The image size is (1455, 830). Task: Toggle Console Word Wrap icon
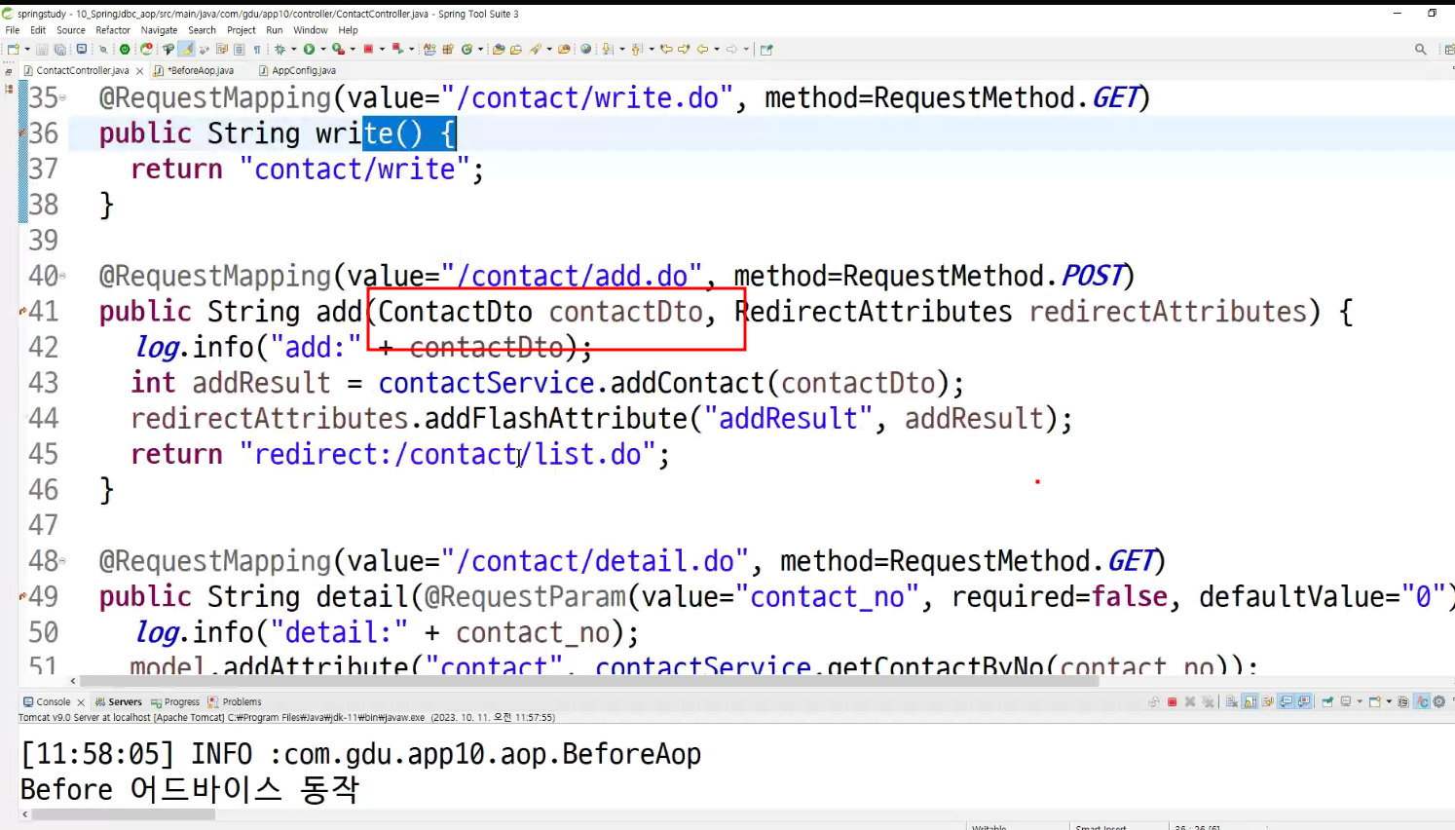1268,701
